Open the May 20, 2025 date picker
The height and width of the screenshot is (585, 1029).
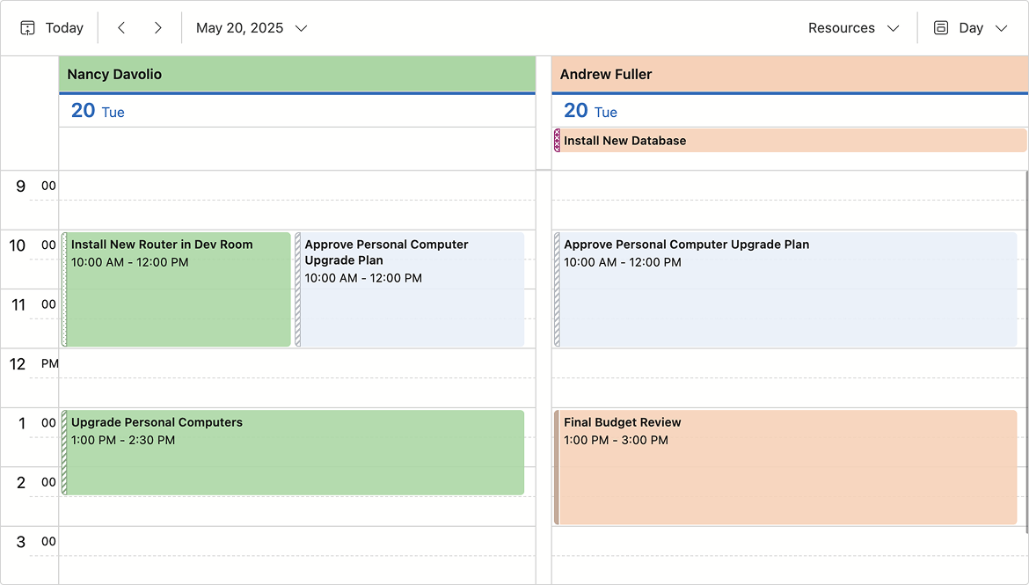click(x=251, y=27)
